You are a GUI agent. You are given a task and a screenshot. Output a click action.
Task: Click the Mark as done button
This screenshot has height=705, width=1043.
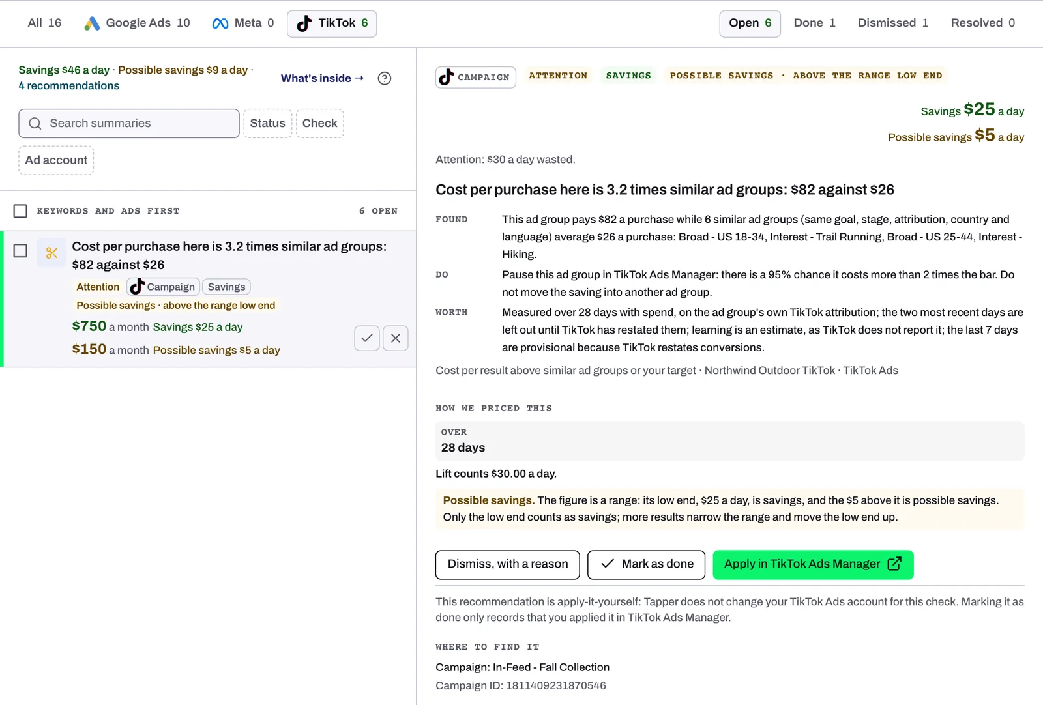647,564
